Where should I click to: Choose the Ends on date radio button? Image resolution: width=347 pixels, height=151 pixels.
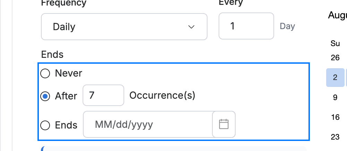pyautogui.click(x=45, y=125)
